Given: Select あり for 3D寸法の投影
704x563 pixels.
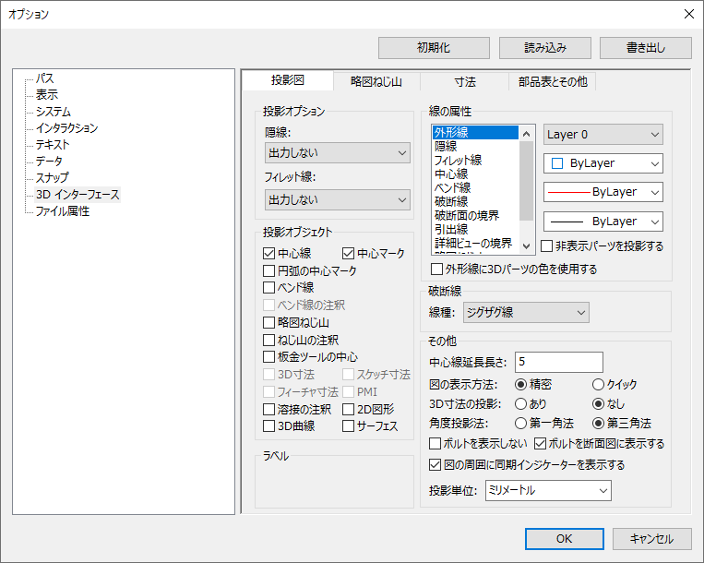Looking at the screenshot, I should 520,403.
